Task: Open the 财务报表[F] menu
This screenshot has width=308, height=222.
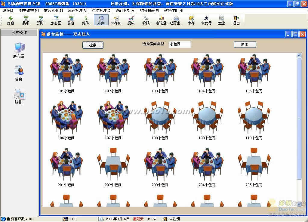Action: [149, 11]
